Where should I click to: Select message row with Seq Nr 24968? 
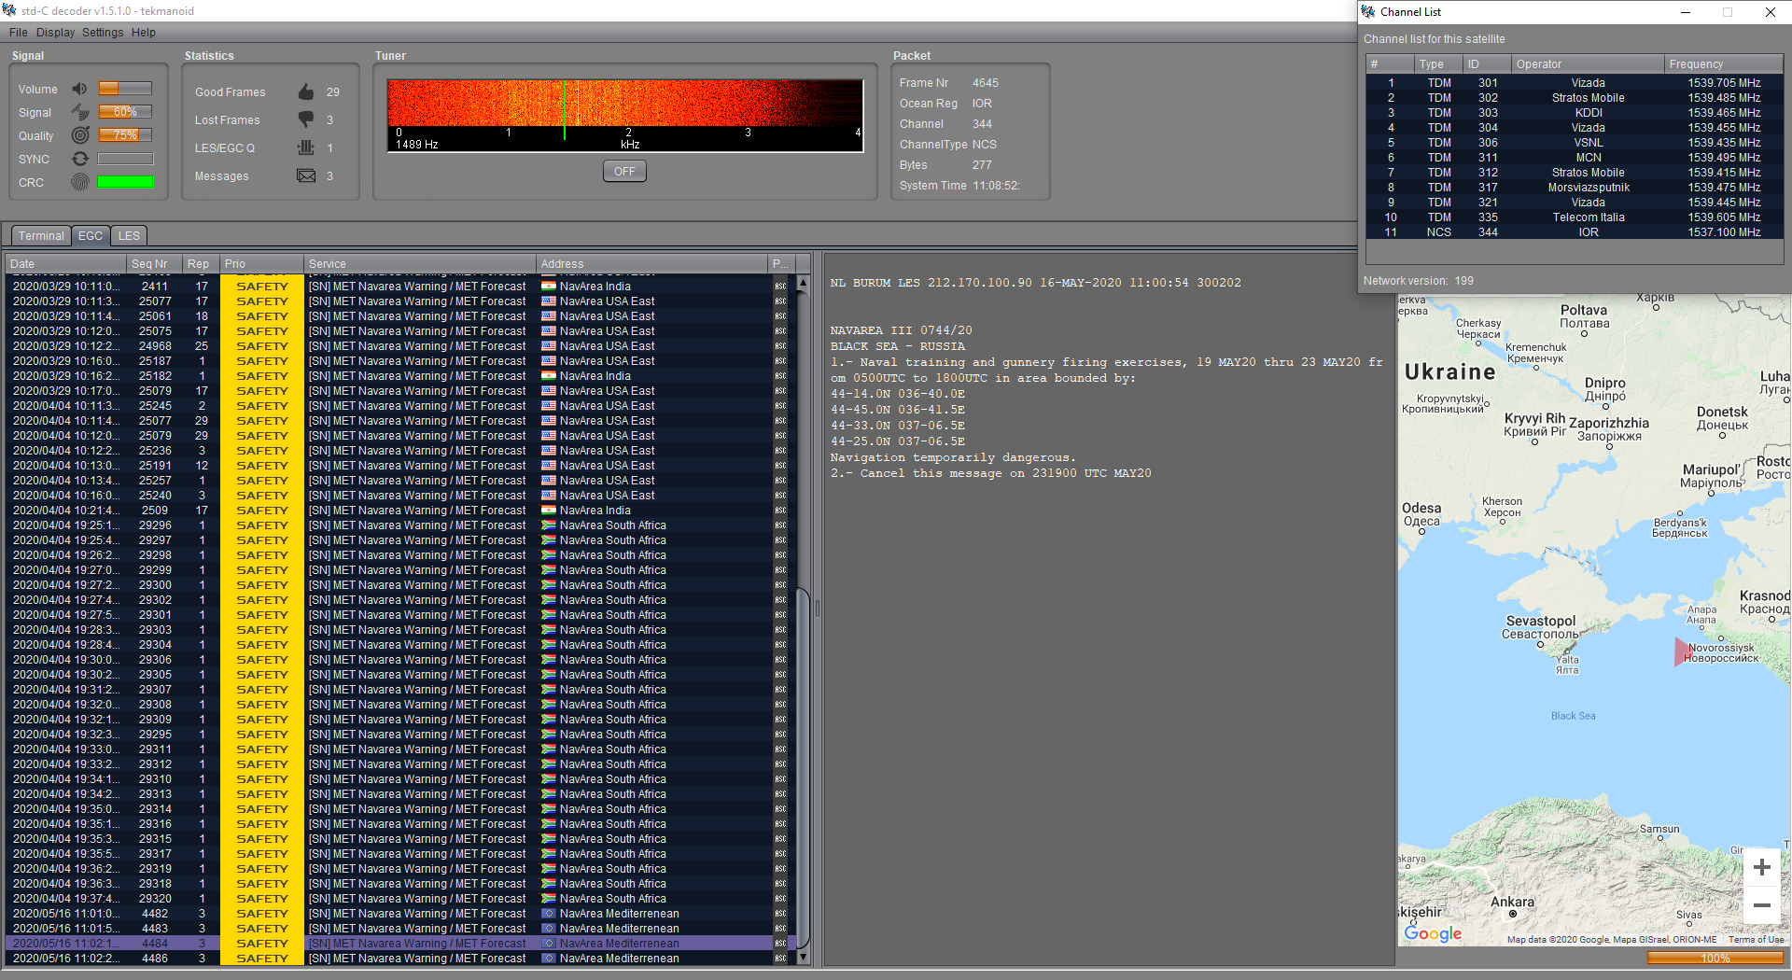399,346
